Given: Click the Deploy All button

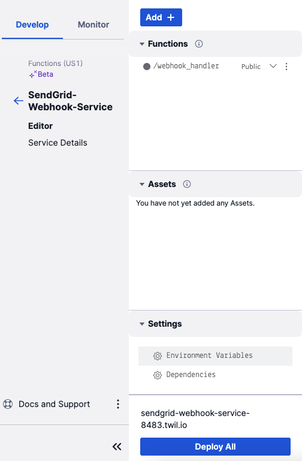Looking at the screenshot, I should point(215,447).
